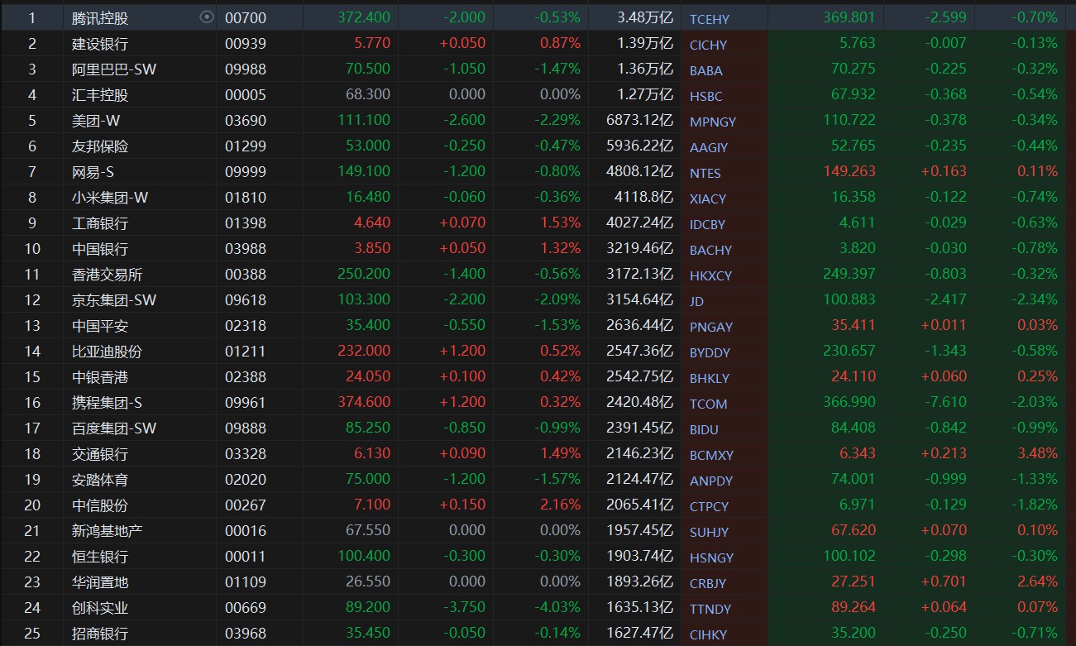Choose the 友邦保险 stock name
Image resolution: width=1076 pixels, height=646 pixels.
coord(100,146)
